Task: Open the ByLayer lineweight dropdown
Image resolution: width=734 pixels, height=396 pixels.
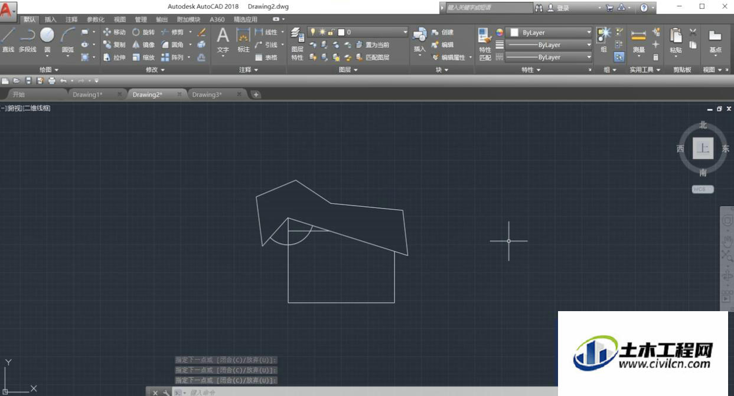Action: [x=549, y=45]
